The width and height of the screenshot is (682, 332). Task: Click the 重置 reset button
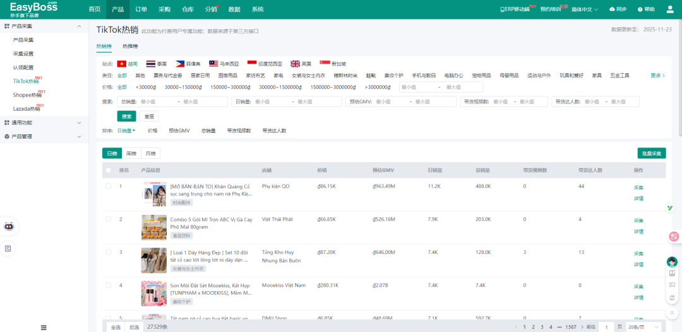(x=149, y=117)
